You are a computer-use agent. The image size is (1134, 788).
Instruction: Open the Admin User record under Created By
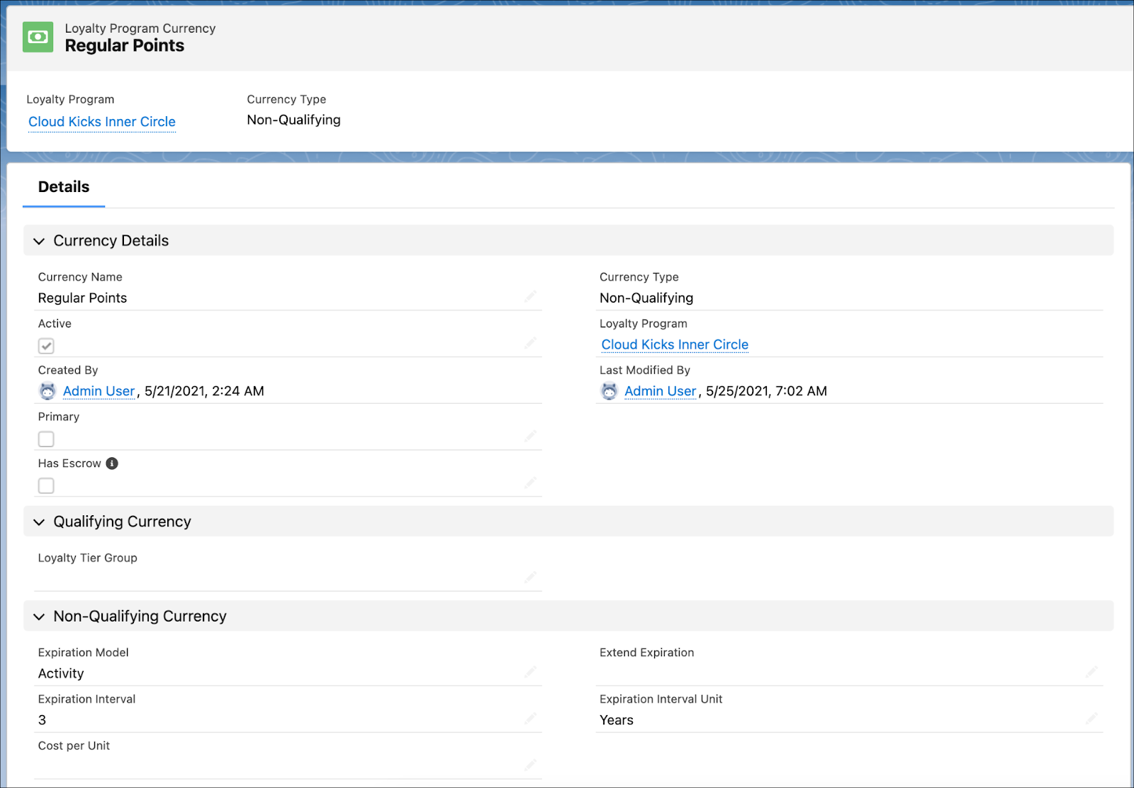click(x=98, y=390)
